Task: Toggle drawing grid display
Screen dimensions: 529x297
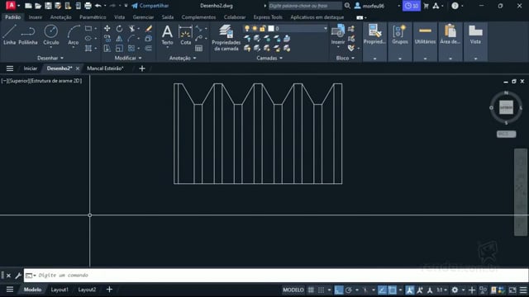Action: [311, 290]
